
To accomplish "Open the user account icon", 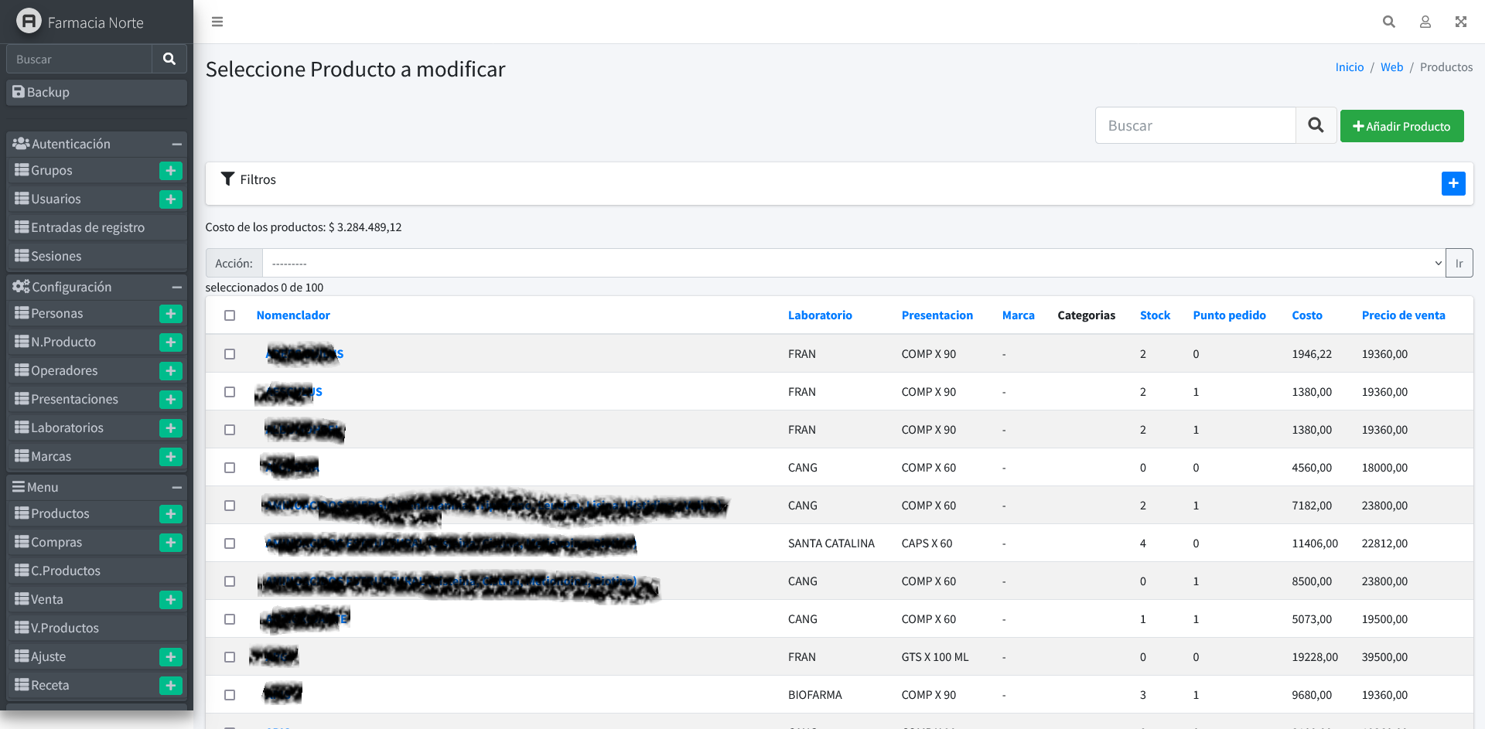I will (x=1425, y=22).
